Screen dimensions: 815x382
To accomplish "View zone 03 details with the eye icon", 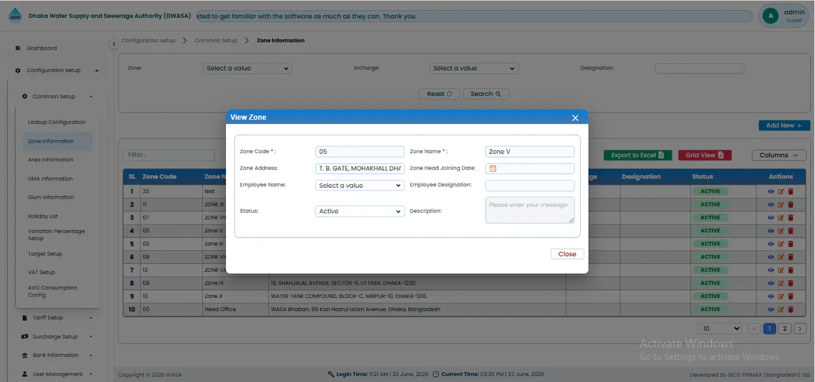I will point(771,244).
